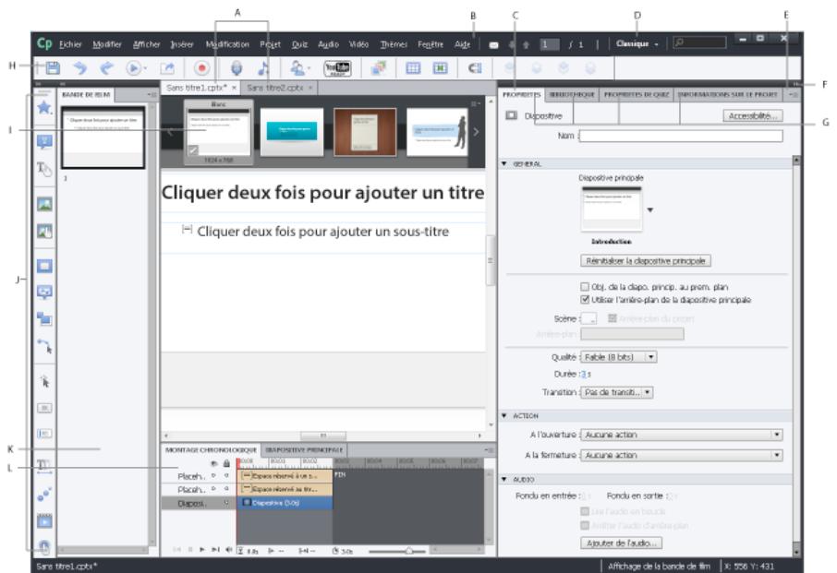Viewport: 837px width, 573px height.
Task: Collapse the GENERAL section
Action: coord(504,163)
